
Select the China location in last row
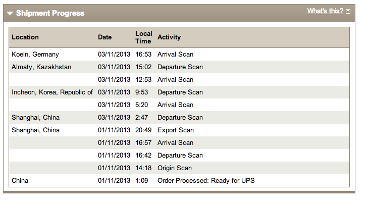(20, 181)
